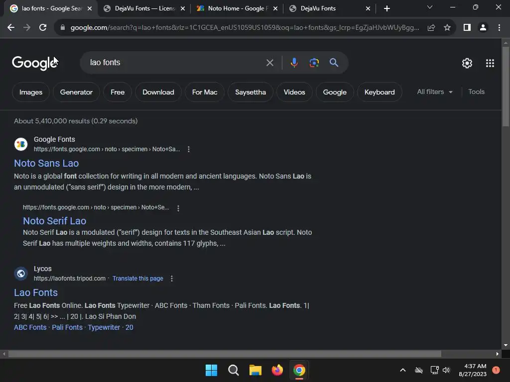510x382 pixels.
Task: Clear the search box with the X
Action: point(269,63)
